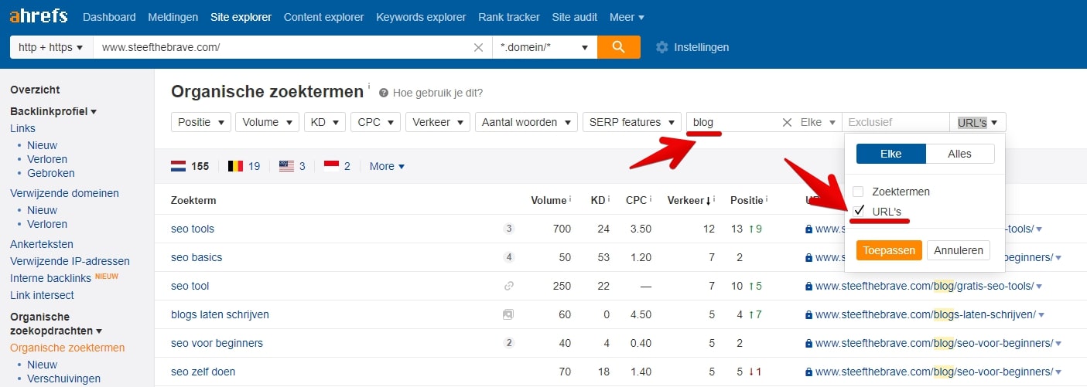This screenshot has height=387, width=1087.
Task: Clear the URL field with the X icon
Action: [479, 47]
